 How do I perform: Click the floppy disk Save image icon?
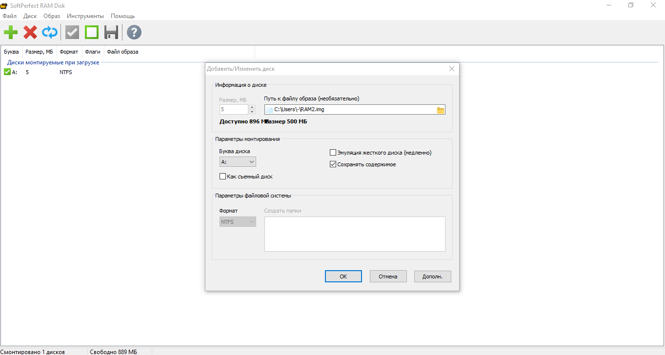click(111, 33)
